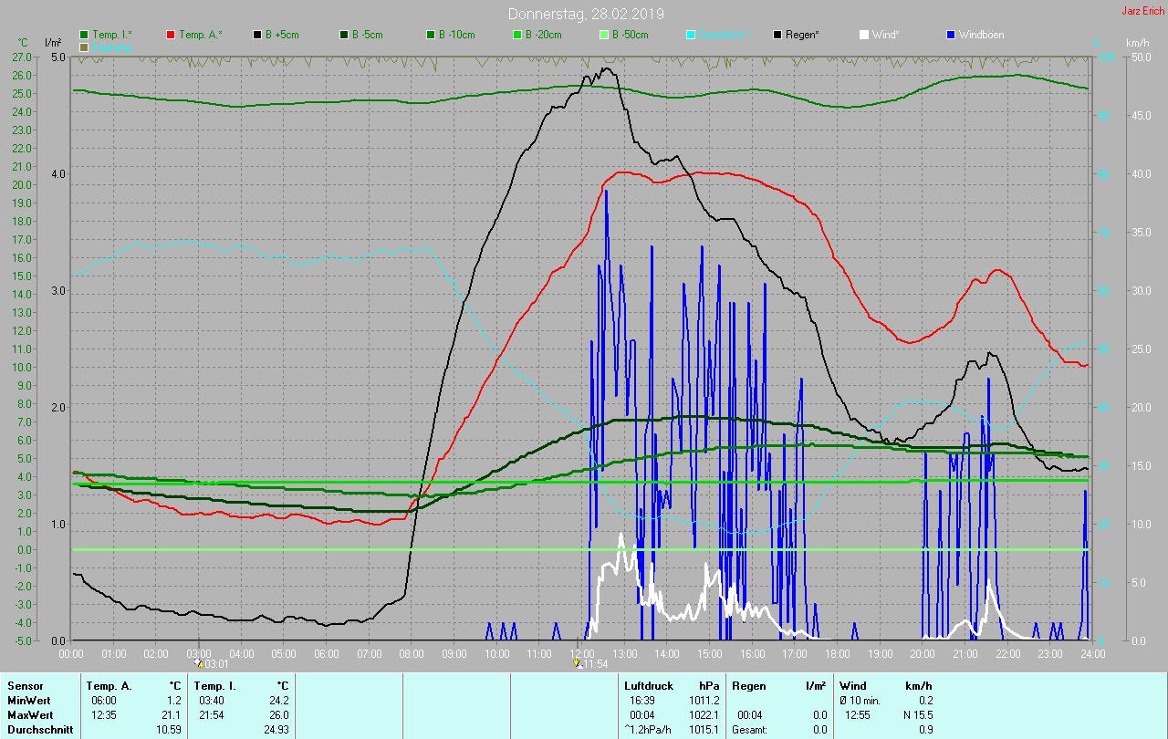
Task: Select the Luftdruck column header
Action: coord(646,685)
